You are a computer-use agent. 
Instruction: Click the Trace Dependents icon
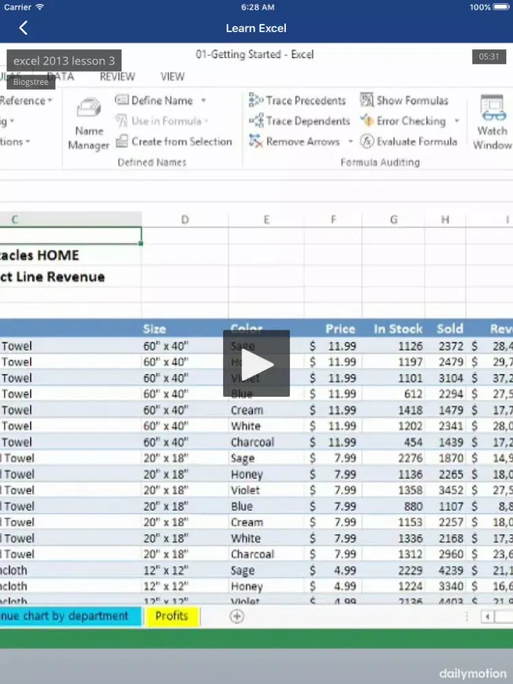[256, 120]
